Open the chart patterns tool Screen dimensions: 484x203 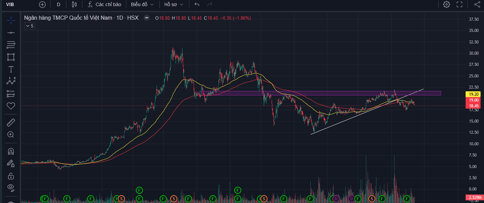pos(11,81)
